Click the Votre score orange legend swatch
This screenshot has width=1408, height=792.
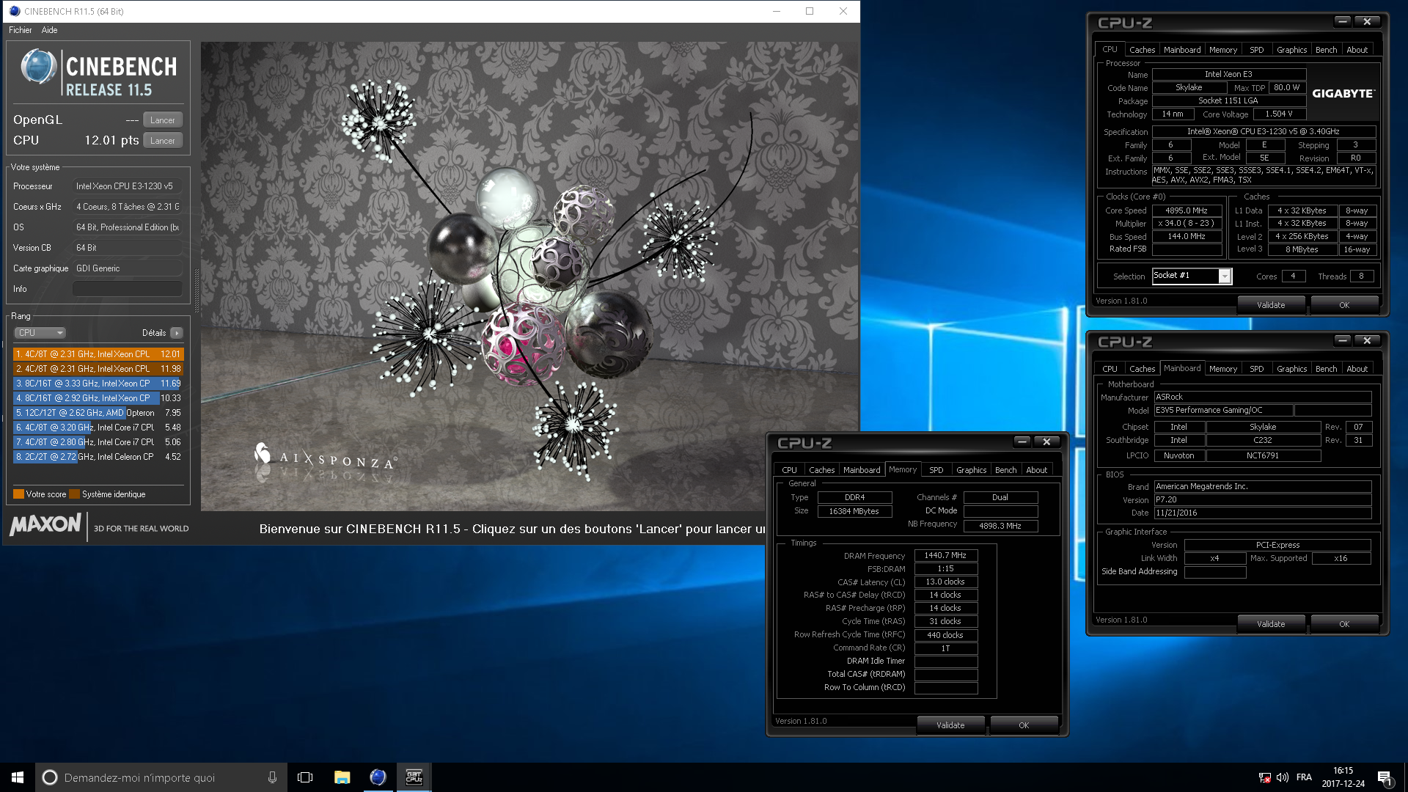coord(19,494)
